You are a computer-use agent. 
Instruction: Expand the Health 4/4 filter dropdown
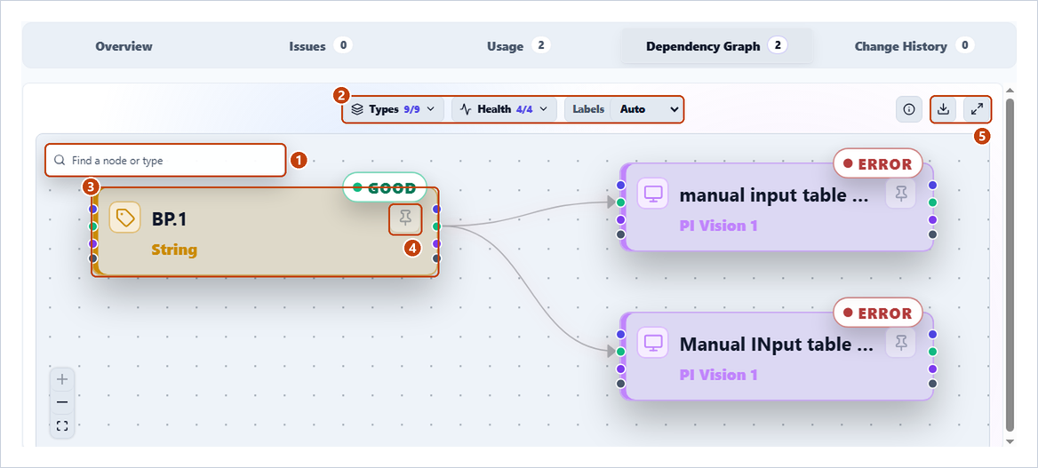(x=505, y=109)
